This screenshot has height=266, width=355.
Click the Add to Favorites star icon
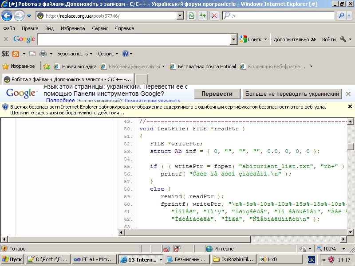(x=46, y=66)
